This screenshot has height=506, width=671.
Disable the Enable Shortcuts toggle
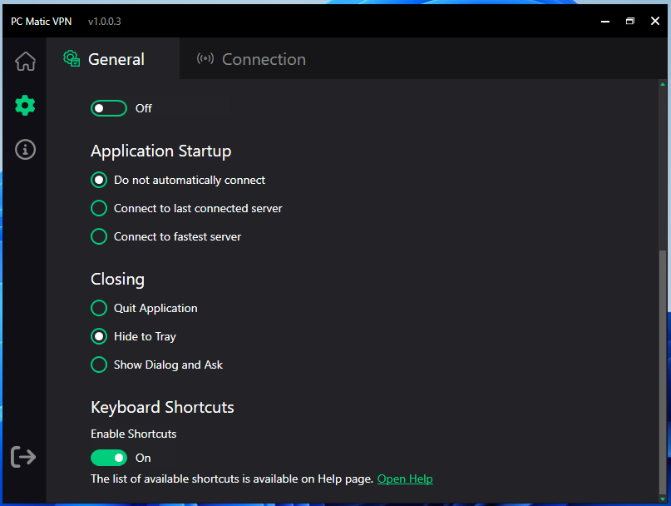pyautogui.click(x=109, y=458)
